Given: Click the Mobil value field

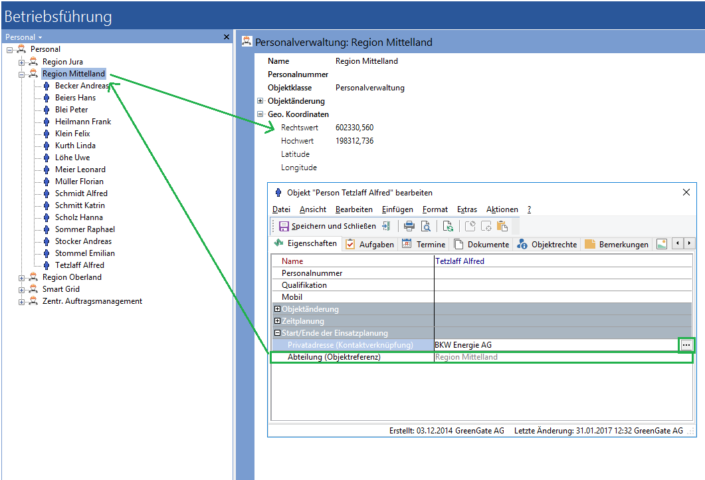Looking at the screenshot, I should 563,297.
